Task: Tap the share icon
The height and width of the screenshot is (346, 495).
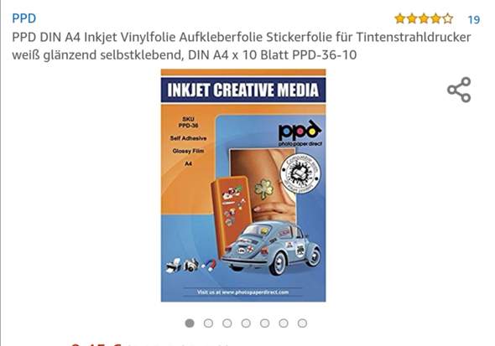Action: pos(459,90)
